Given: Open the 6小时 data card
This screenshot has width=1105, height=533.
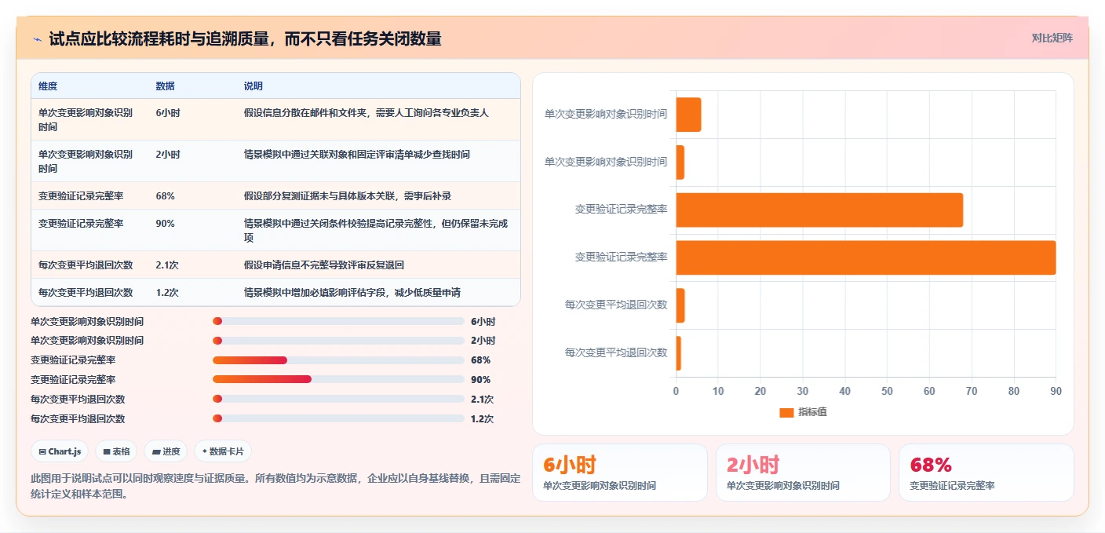Looking at the screenshot, I should [620, 473].
